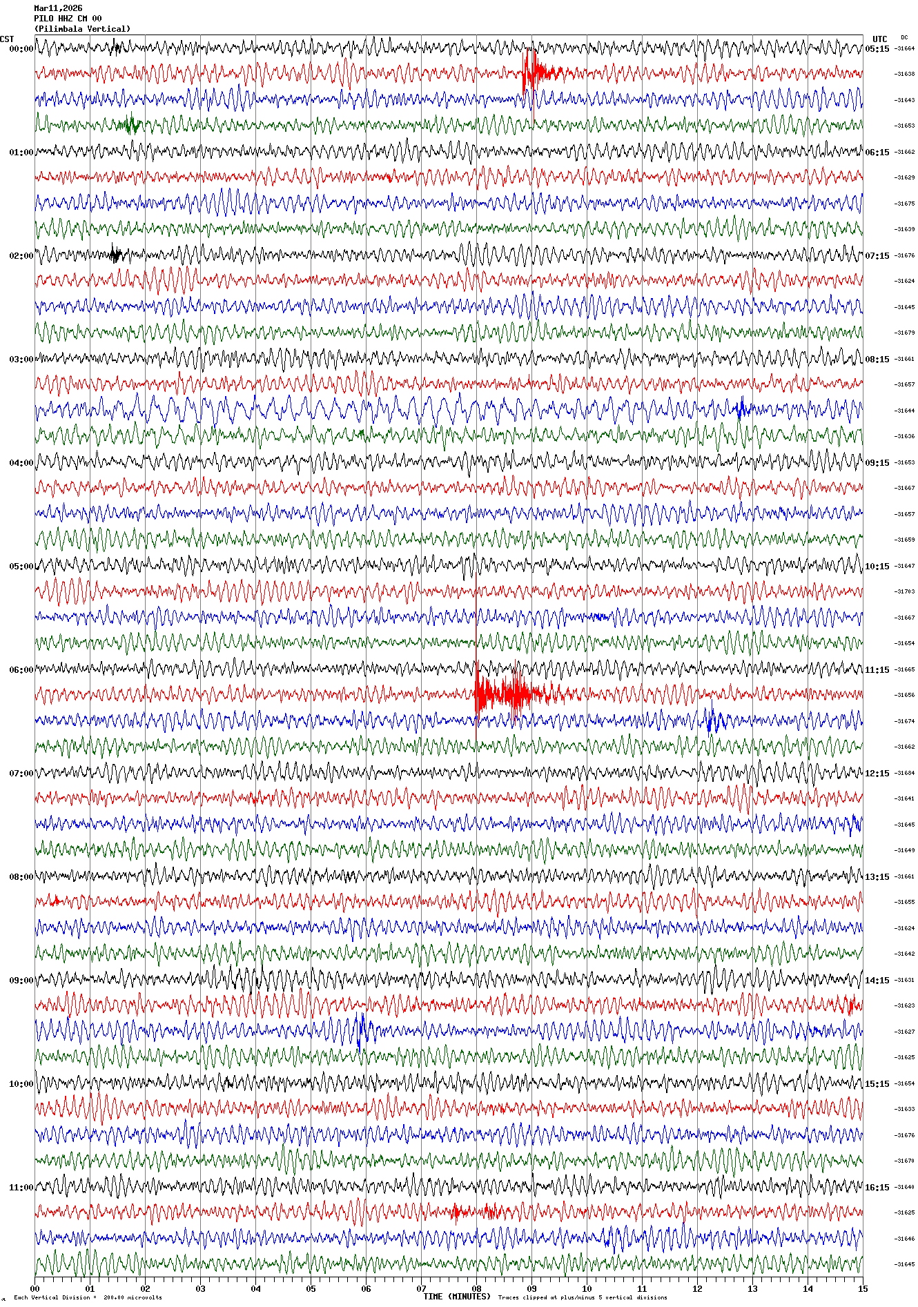Click the 'TIME (MINUTES)' axis label
The height and width of the screenshot is (1307, 918).
click(x=457, y=1296)
